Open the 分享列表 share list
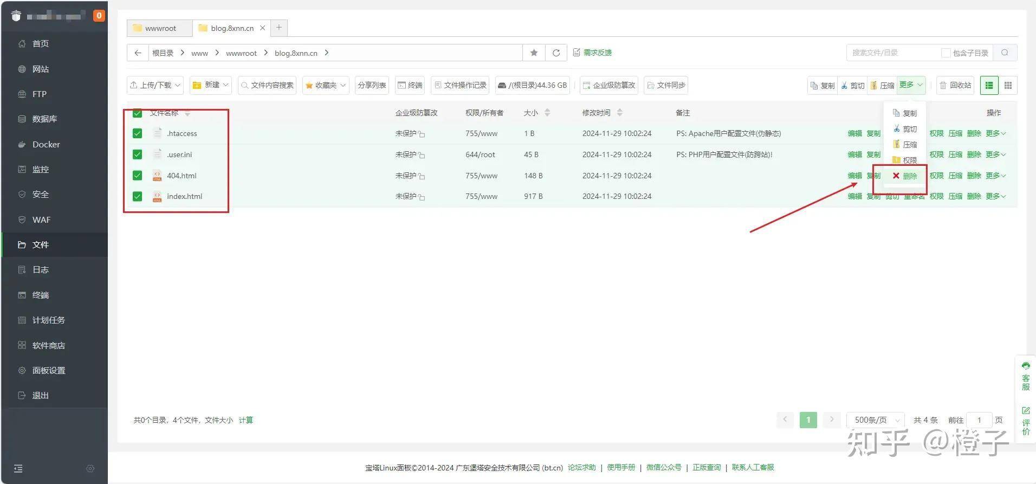 coord(372,85)
